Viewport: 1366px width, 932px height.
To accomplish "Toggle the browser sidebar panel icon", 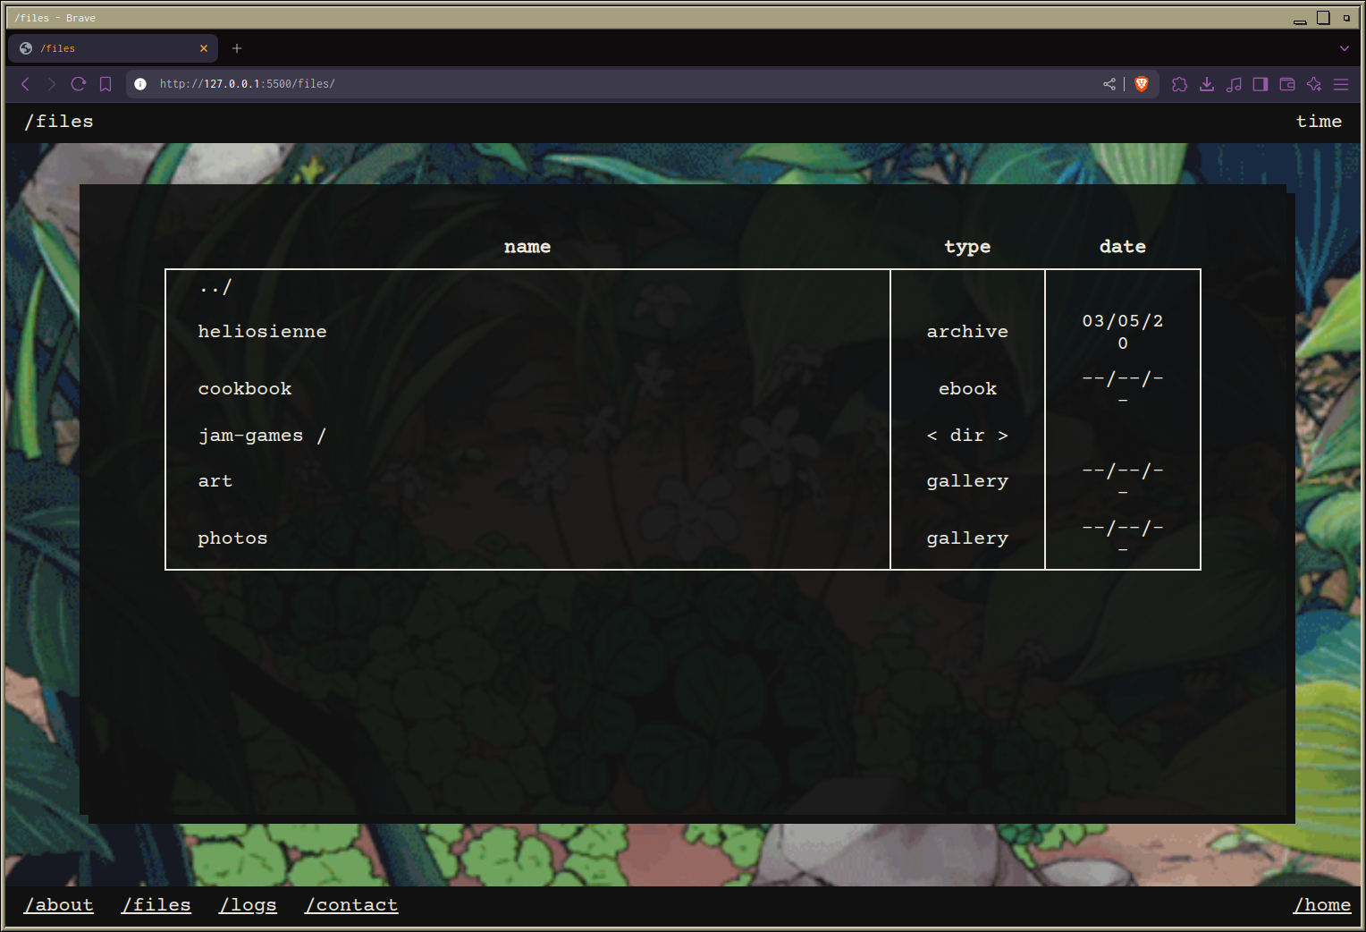I will pos(1261,84).
